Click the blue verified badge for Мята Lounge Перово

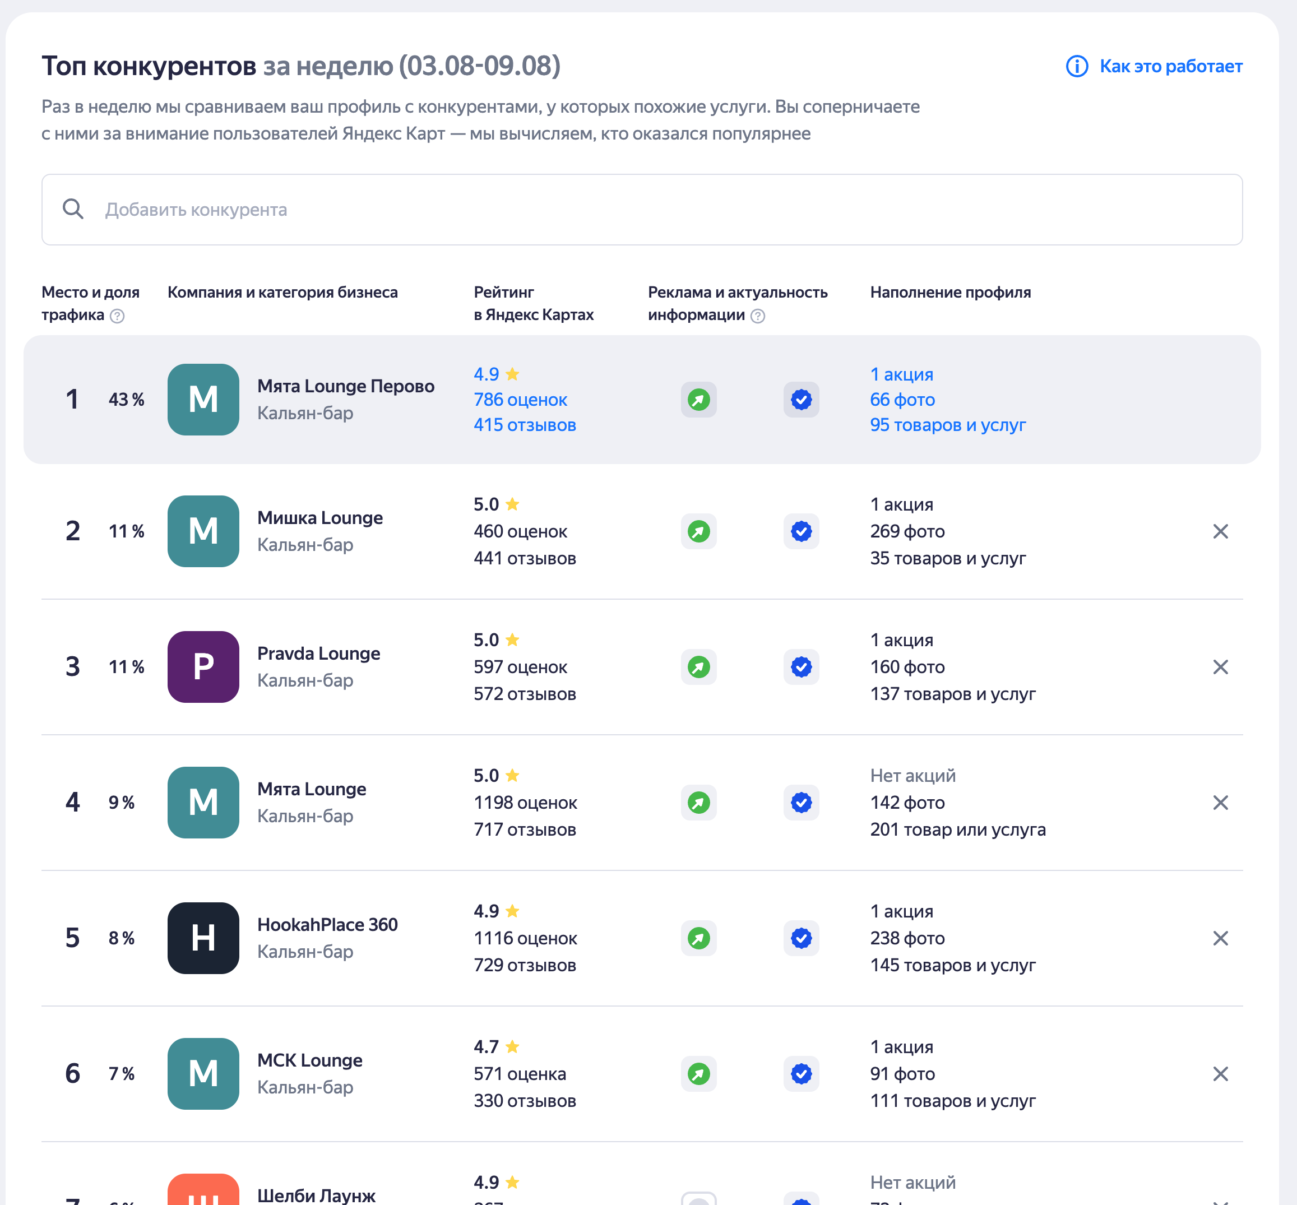[x=802, y=400]
